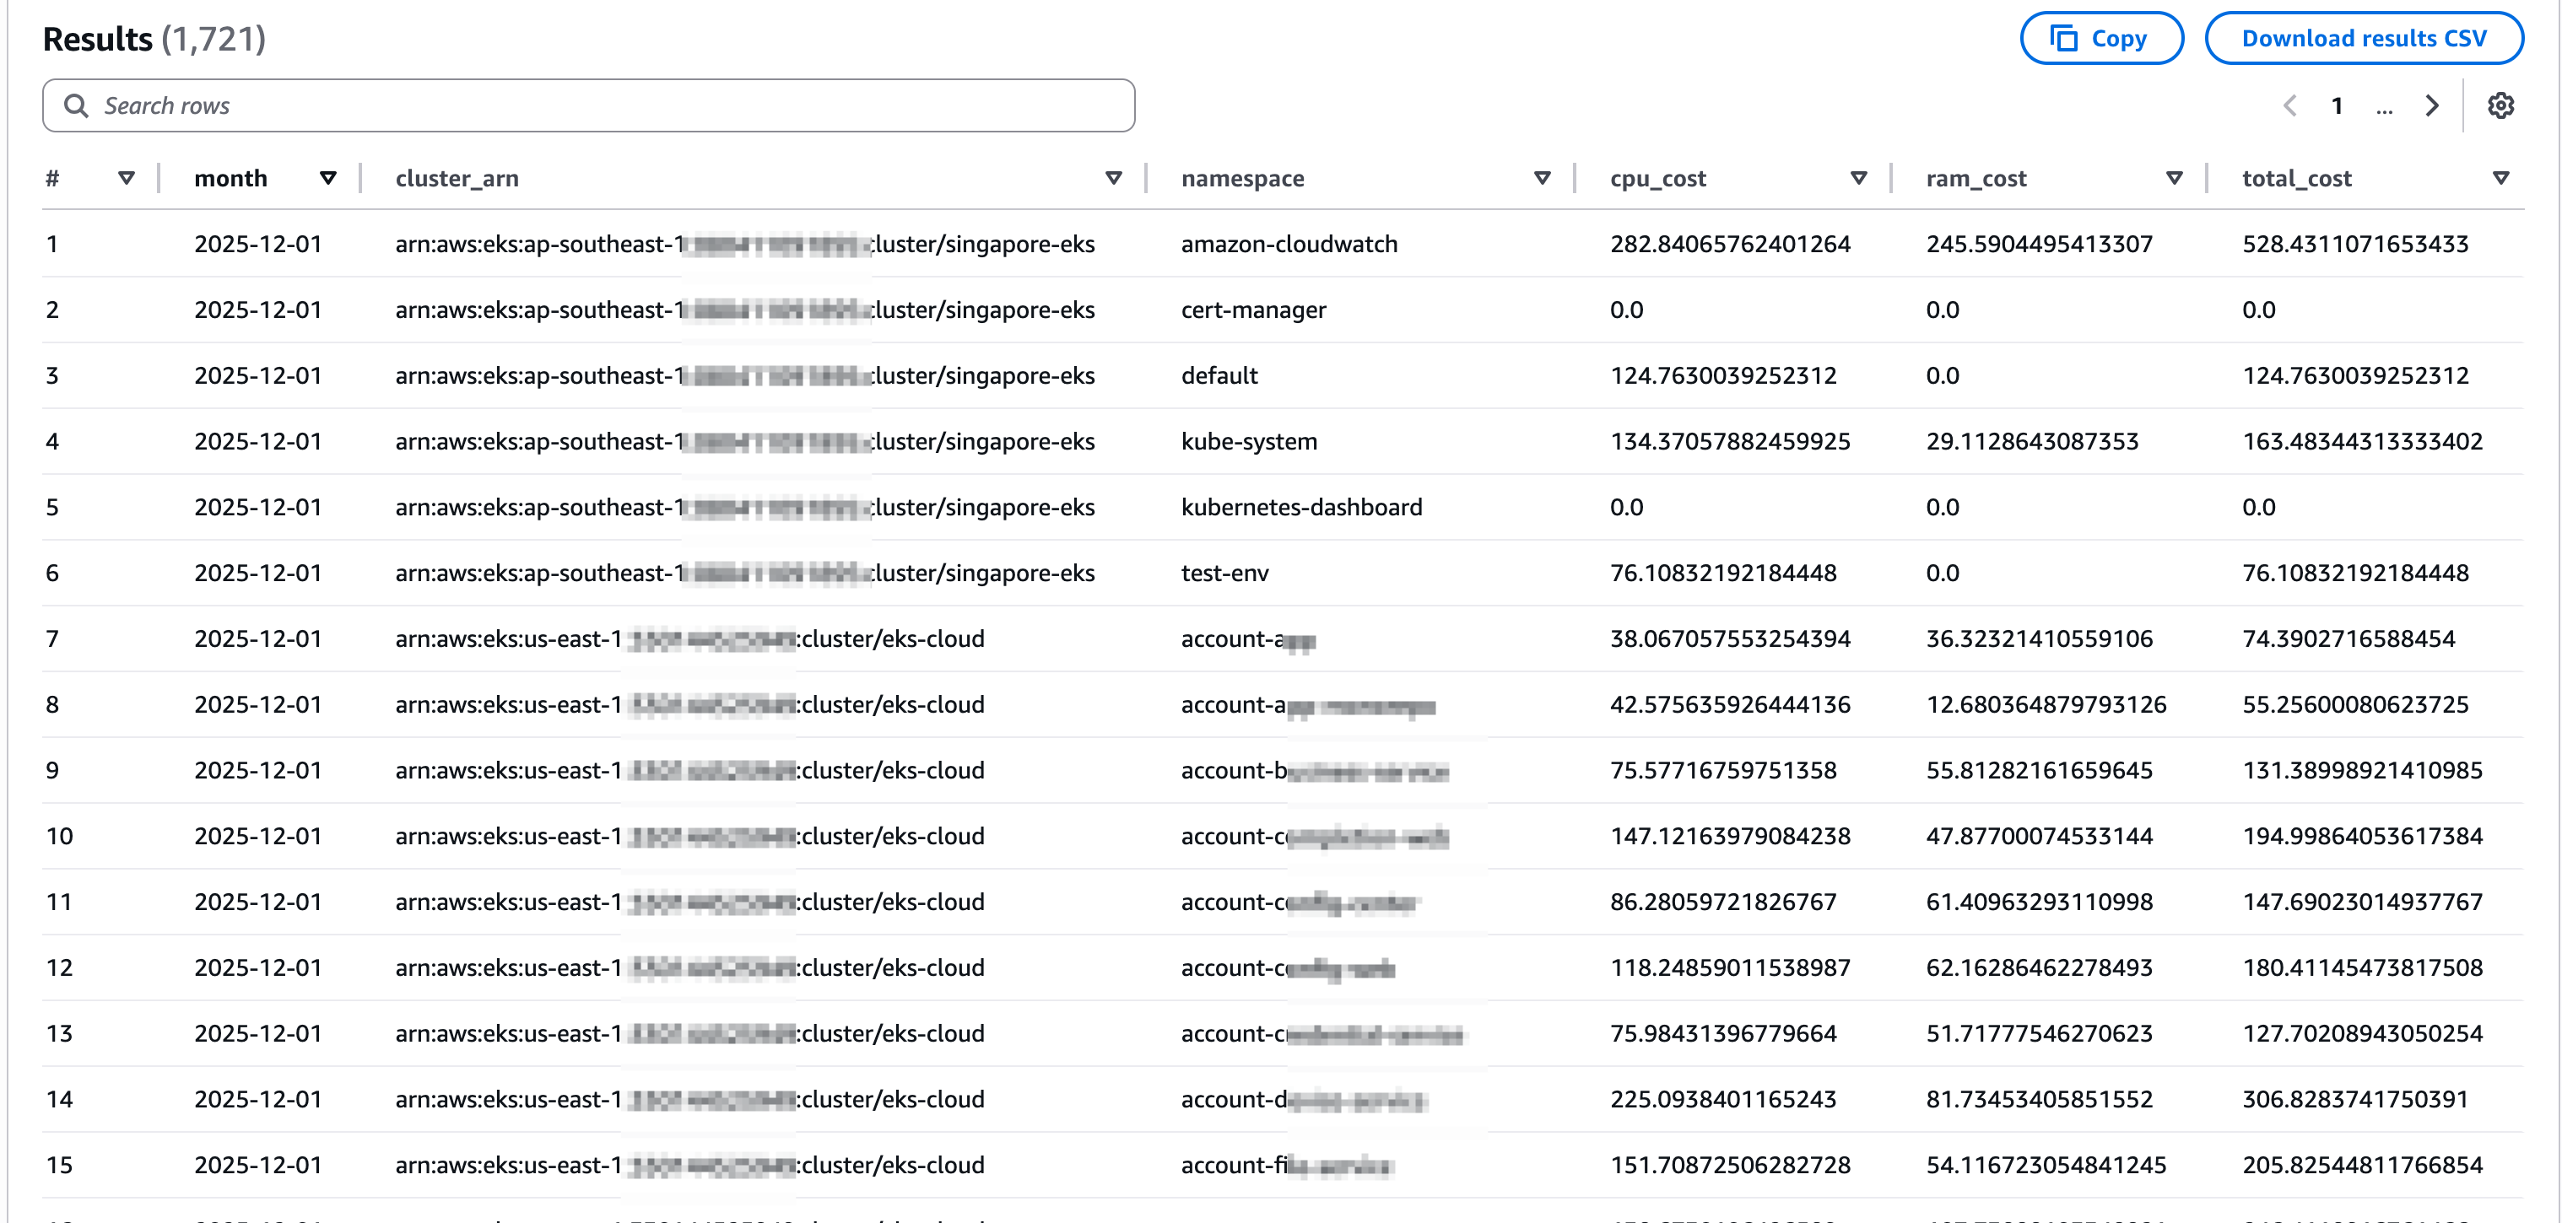Select kube-system row namespace
Viewport: 2562px width, 1223px height.
(x=1248, y=441)
